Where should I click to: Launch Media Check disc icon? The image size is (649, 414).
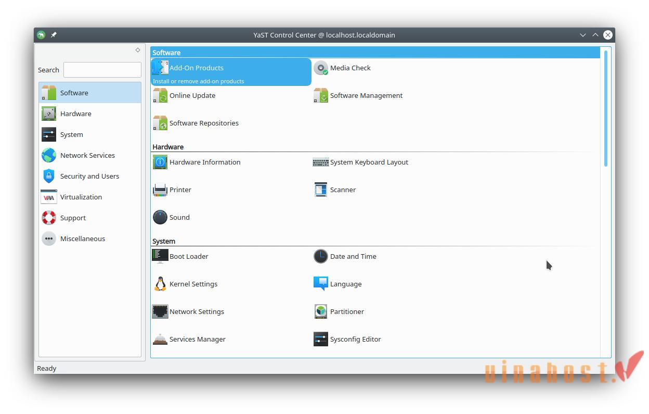click(x=321, y=68)
